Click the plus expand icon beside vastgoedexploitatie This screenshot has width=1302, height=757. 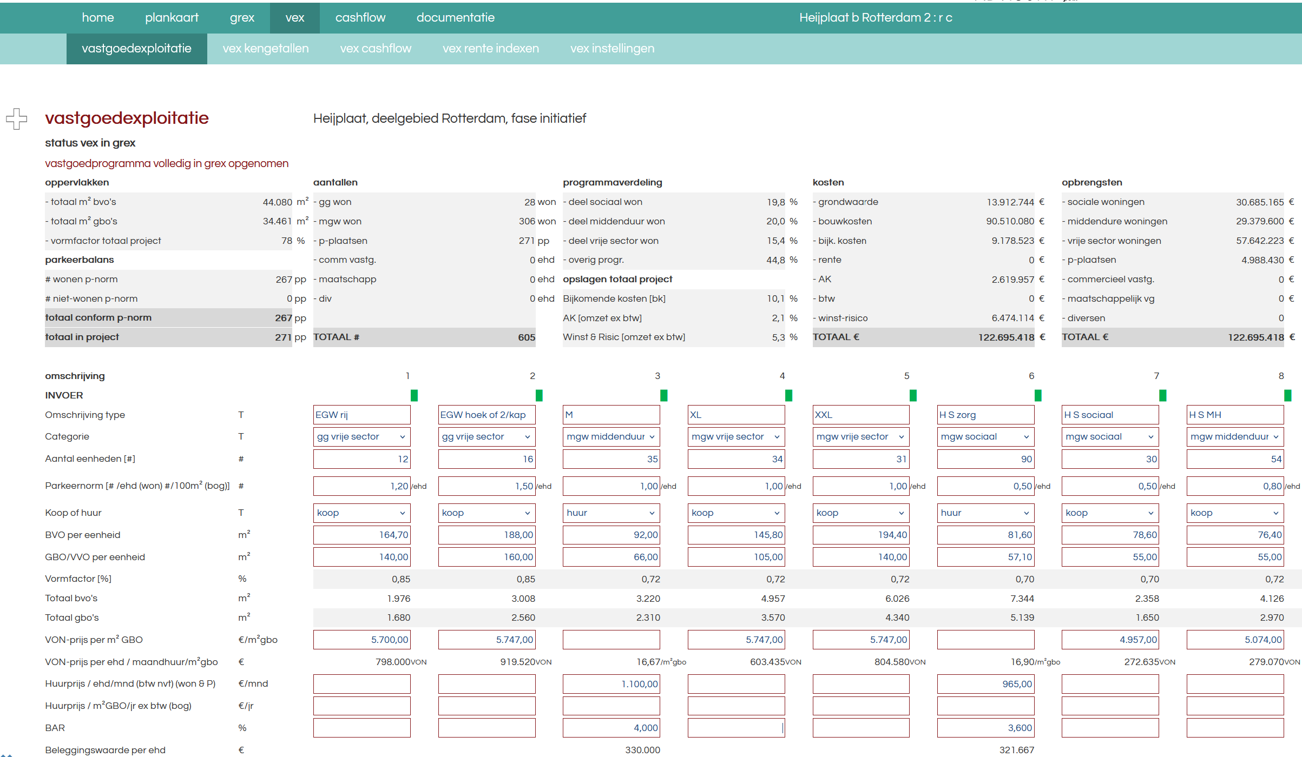click(x=17, y=118)
